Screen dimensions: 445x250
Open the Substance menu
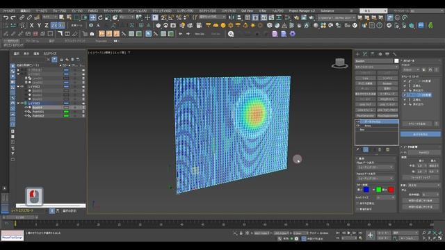(327, 11)
